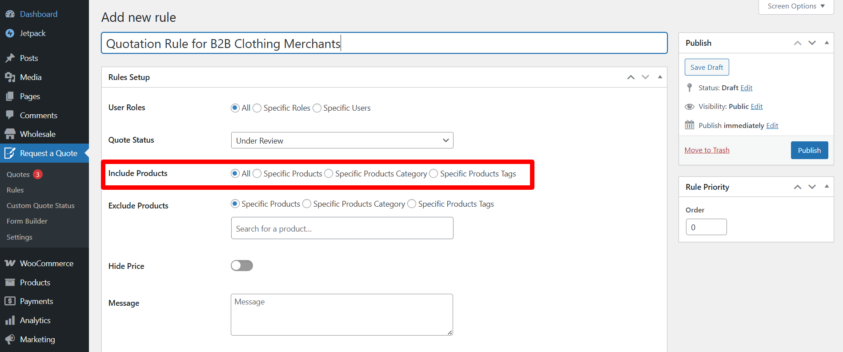Click the Comments bubble icon
This screenshot has width=843, height=352.
[10, 115]
